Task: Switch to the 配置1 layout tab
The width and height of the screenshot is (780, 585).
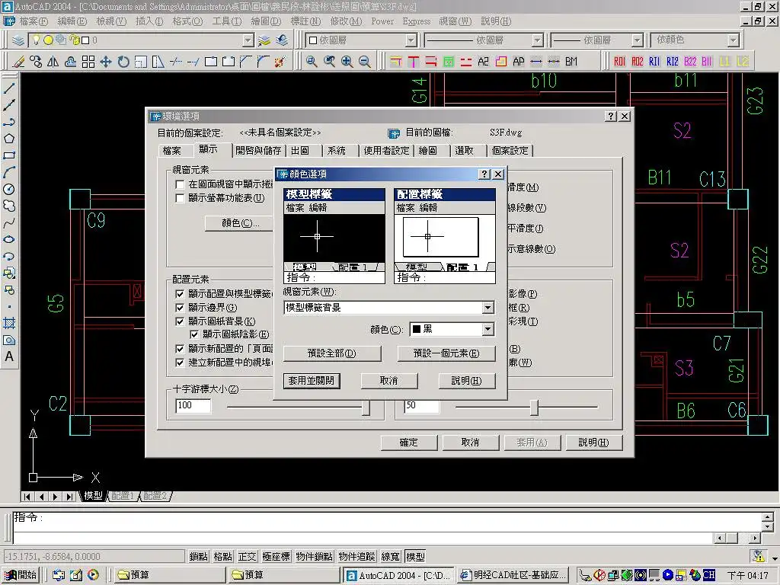Action: pos(123,496)
